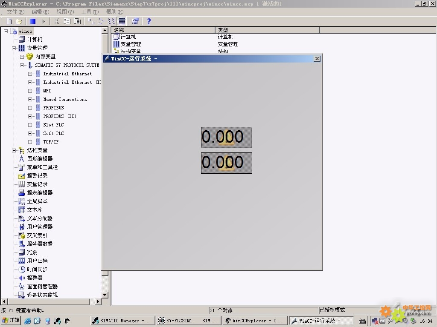Switch to list view icon

pyautogui.click(x=111, y=21)
